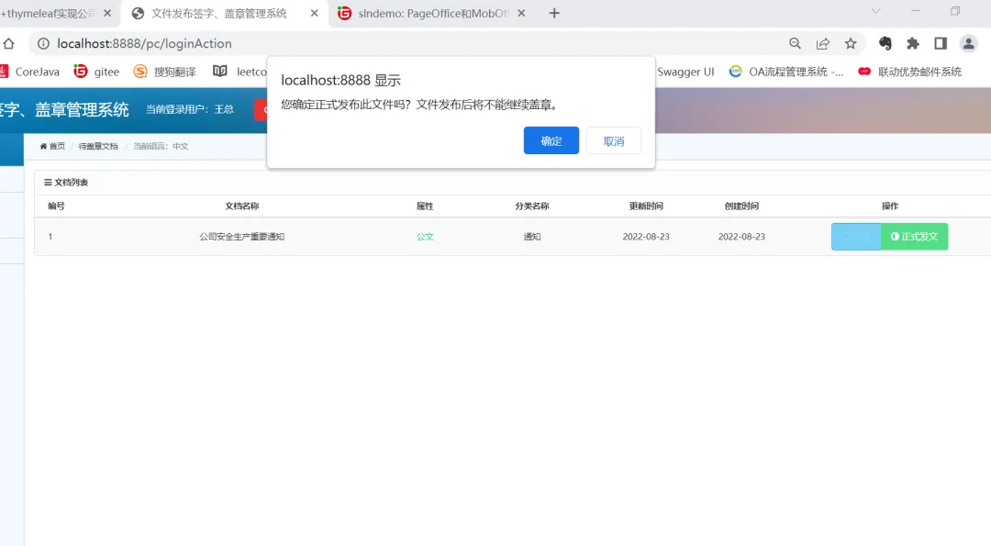Bookmark this page with the star icon
The width and height of the screenshot is (991, 546).
(851, 42)
